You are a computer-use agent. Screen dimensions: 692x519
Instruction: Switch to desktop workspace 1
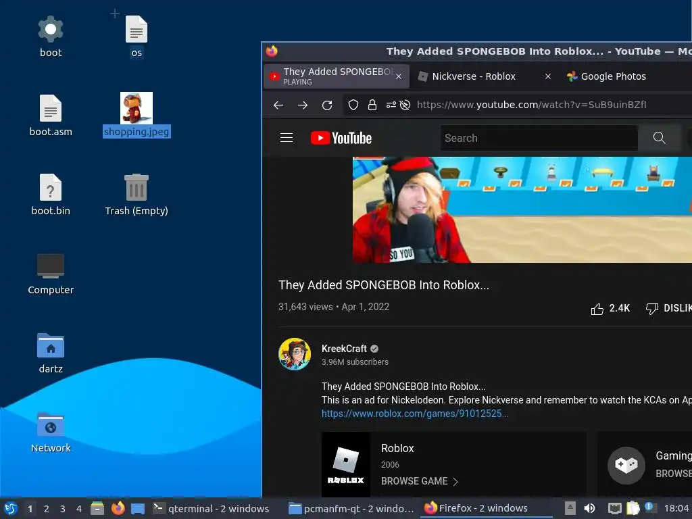tap(30, 509)
